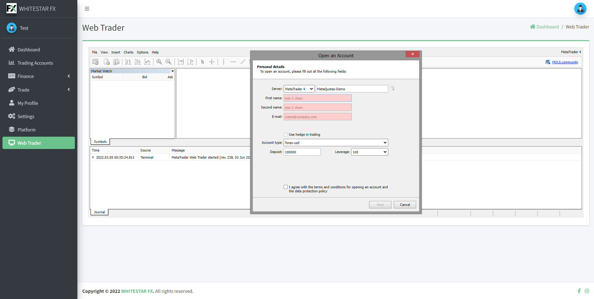Toggle chart shift icon
The height and width of the screenshot is (299, 594).
[x=190, y=62]
